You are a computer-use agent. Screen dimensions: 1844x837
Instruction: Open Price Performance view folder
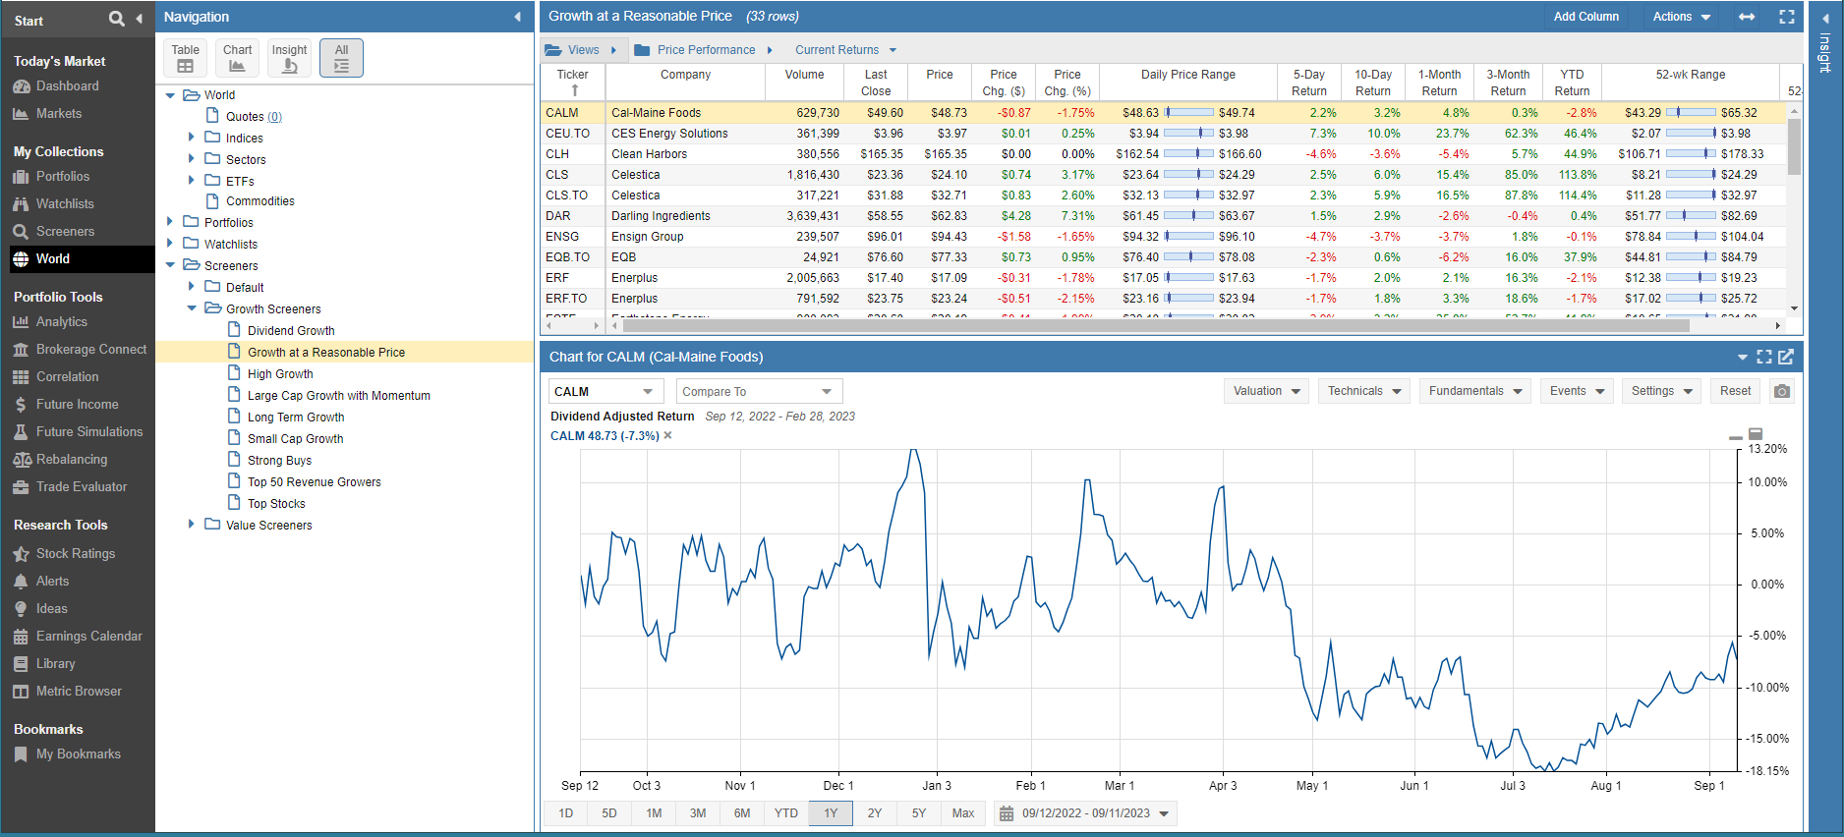704,50
